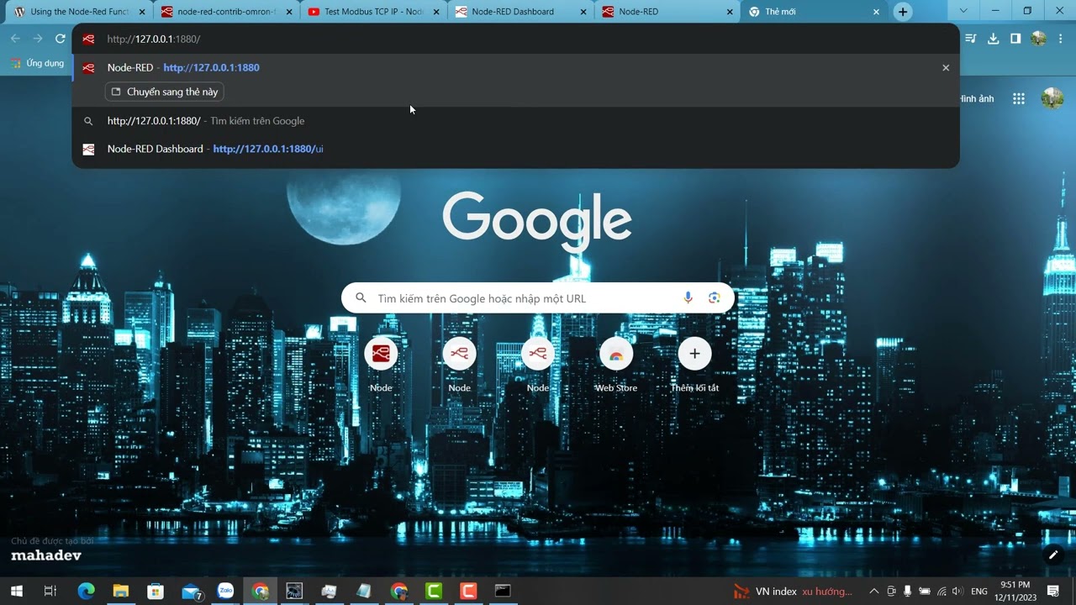The height and width of the screenshot is (605, 1076).
Task: Toggle the Chrome side panel icon
Action: tap(1015, 39)
